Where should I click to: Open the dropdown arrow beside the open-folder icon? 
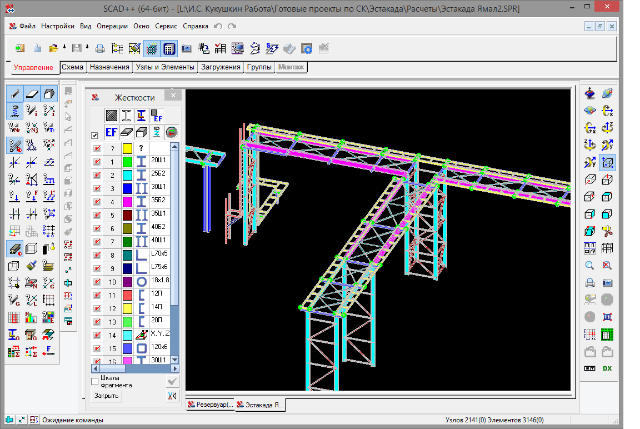click(x=64, y=47)
